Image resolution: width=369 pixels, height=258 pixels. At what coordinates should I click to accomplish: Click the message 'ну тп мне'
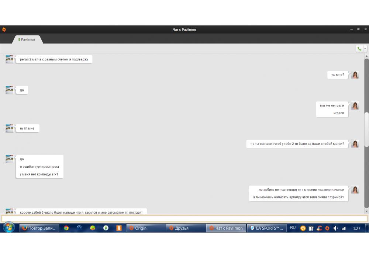click(x=27, y=128)
